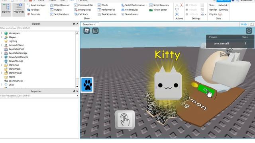Close the Properties panel
255x143 pixels.
point(77,91)
